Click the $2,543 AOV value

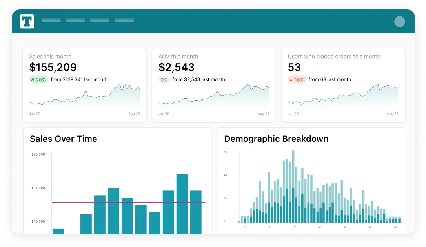click(177, 67)
